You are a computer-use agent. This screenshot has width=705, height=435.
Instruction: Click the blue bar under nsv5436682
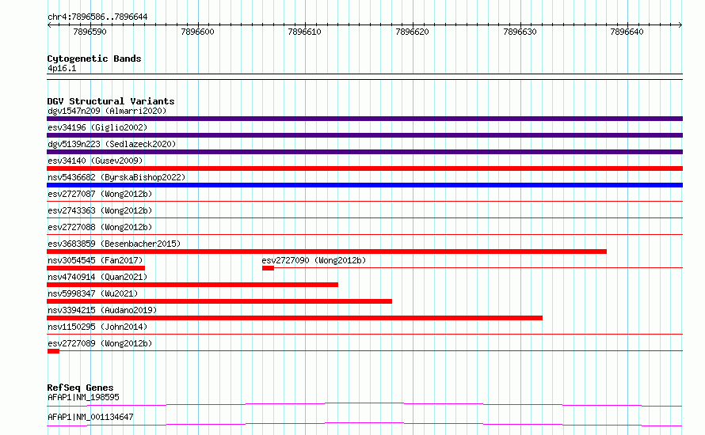coord(364,185)
